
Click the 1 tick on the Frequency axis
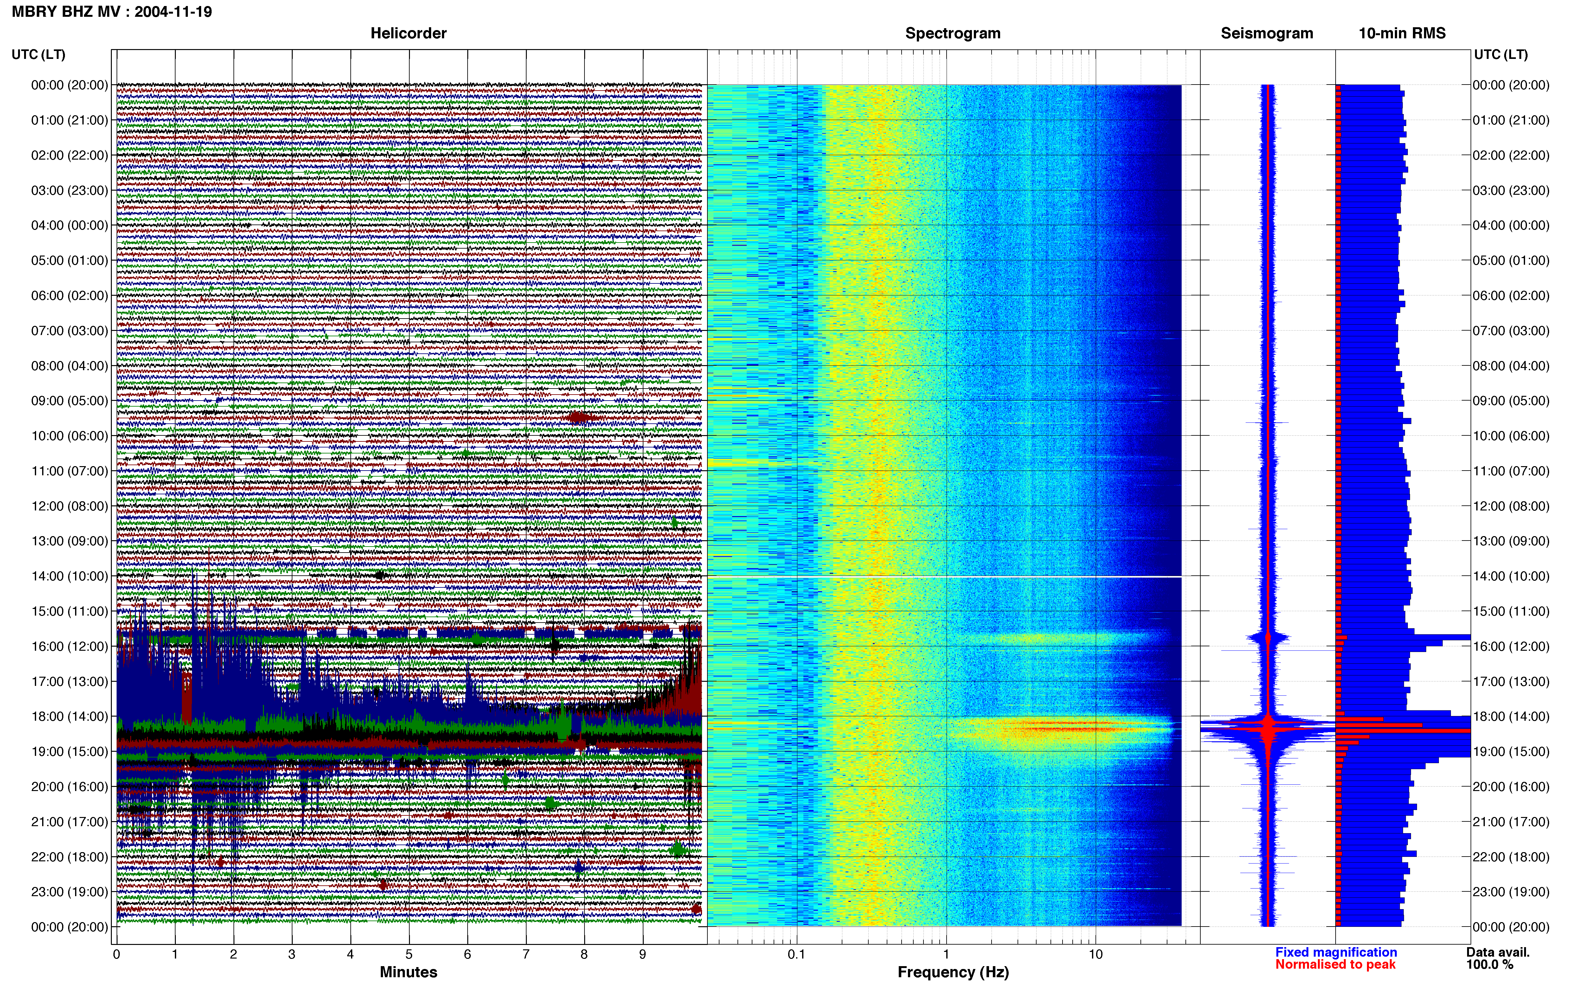click(946, 954)
